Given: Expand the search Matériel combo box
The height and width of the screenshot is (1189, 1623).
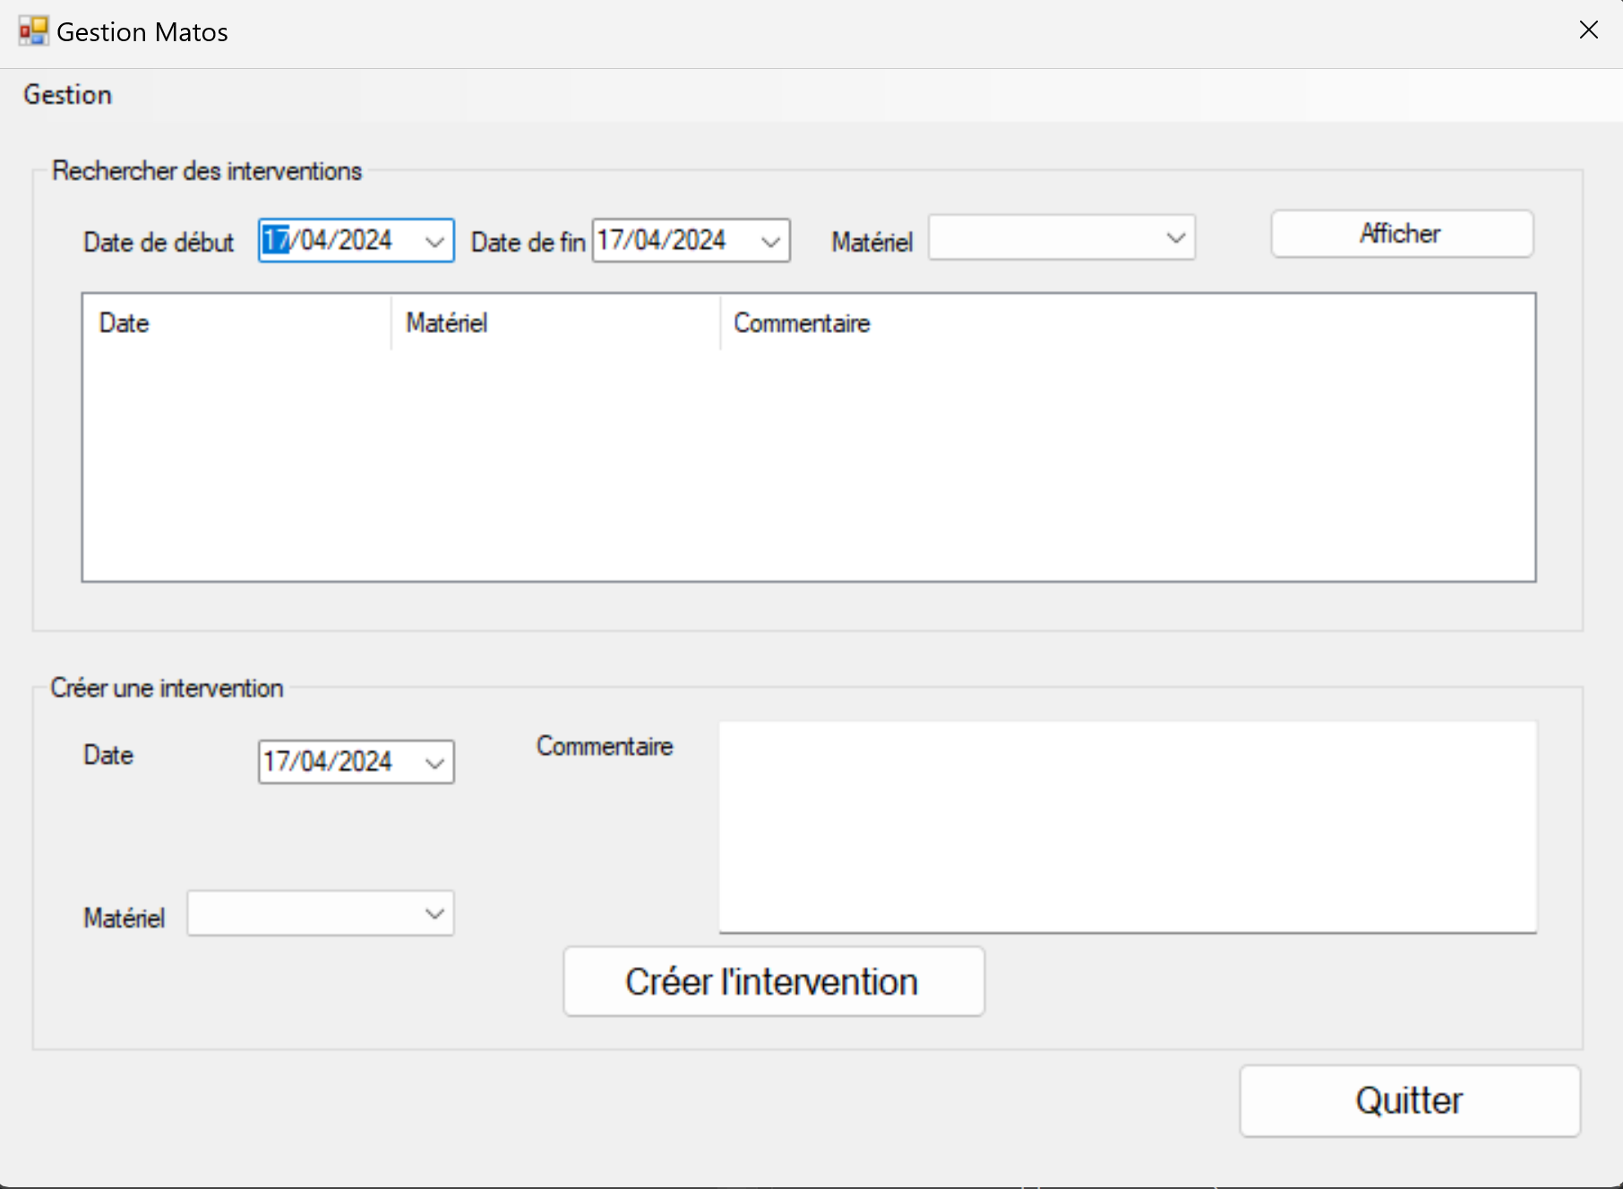Looking at the screenshot, I should 1175,238.
